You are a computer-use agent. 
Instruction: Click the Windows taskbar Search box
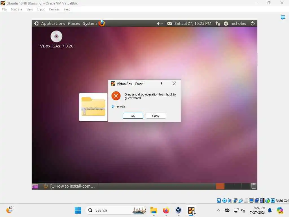116,210
